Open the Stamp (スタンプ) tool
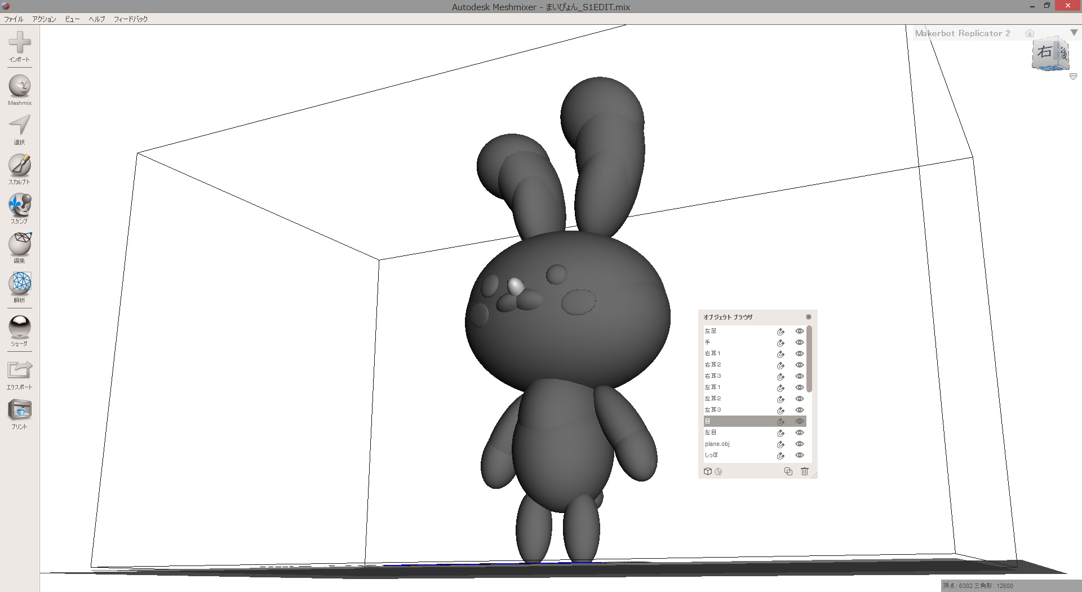Viewport: 1082px width, 592px height. pyautogui.click(x=20, y=205)
